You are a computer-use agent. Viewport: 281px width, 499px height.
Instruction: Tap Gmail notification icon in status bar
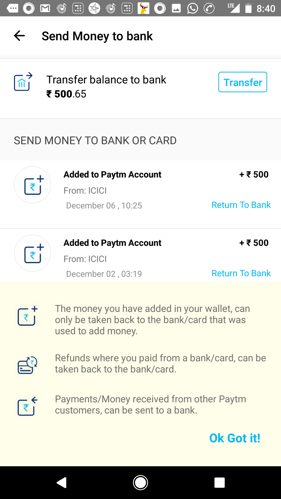[x=45, y=8]
